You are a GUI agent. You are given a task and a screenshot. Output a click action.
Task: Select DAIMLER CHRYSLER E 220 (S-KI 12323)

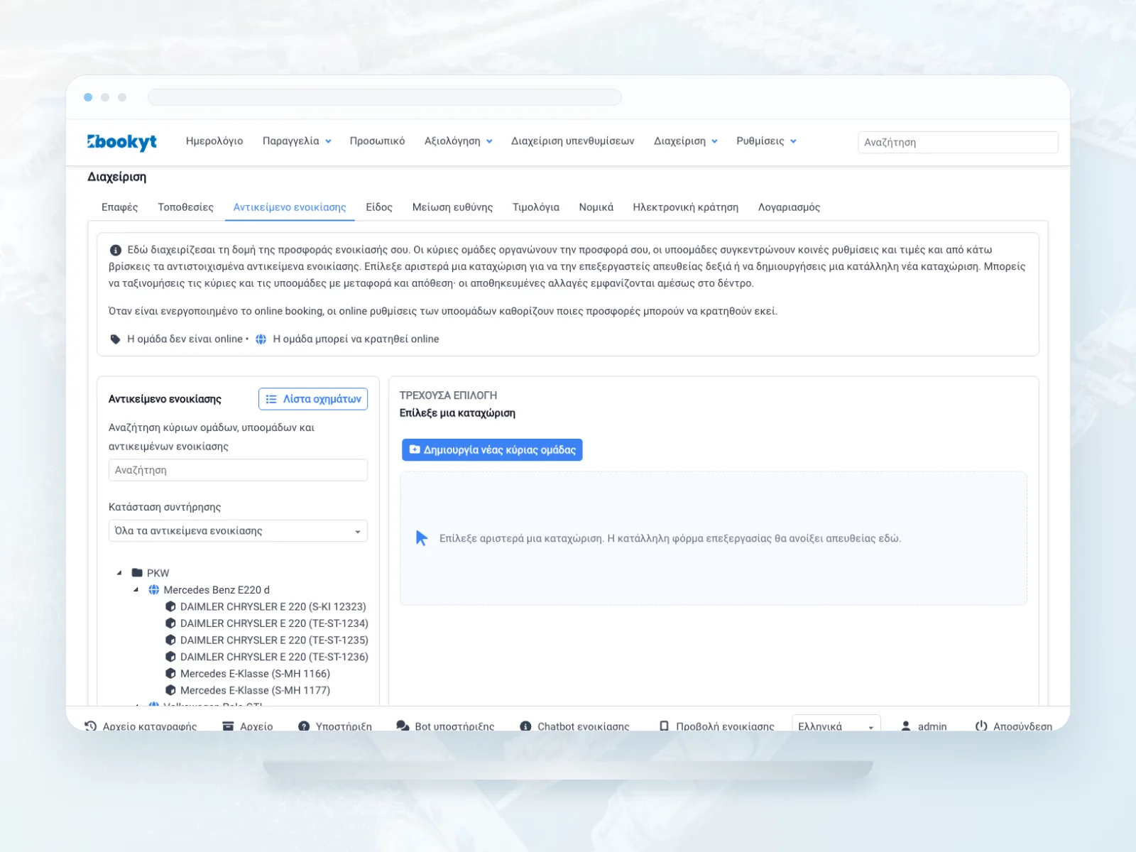(x=273, y=607)
